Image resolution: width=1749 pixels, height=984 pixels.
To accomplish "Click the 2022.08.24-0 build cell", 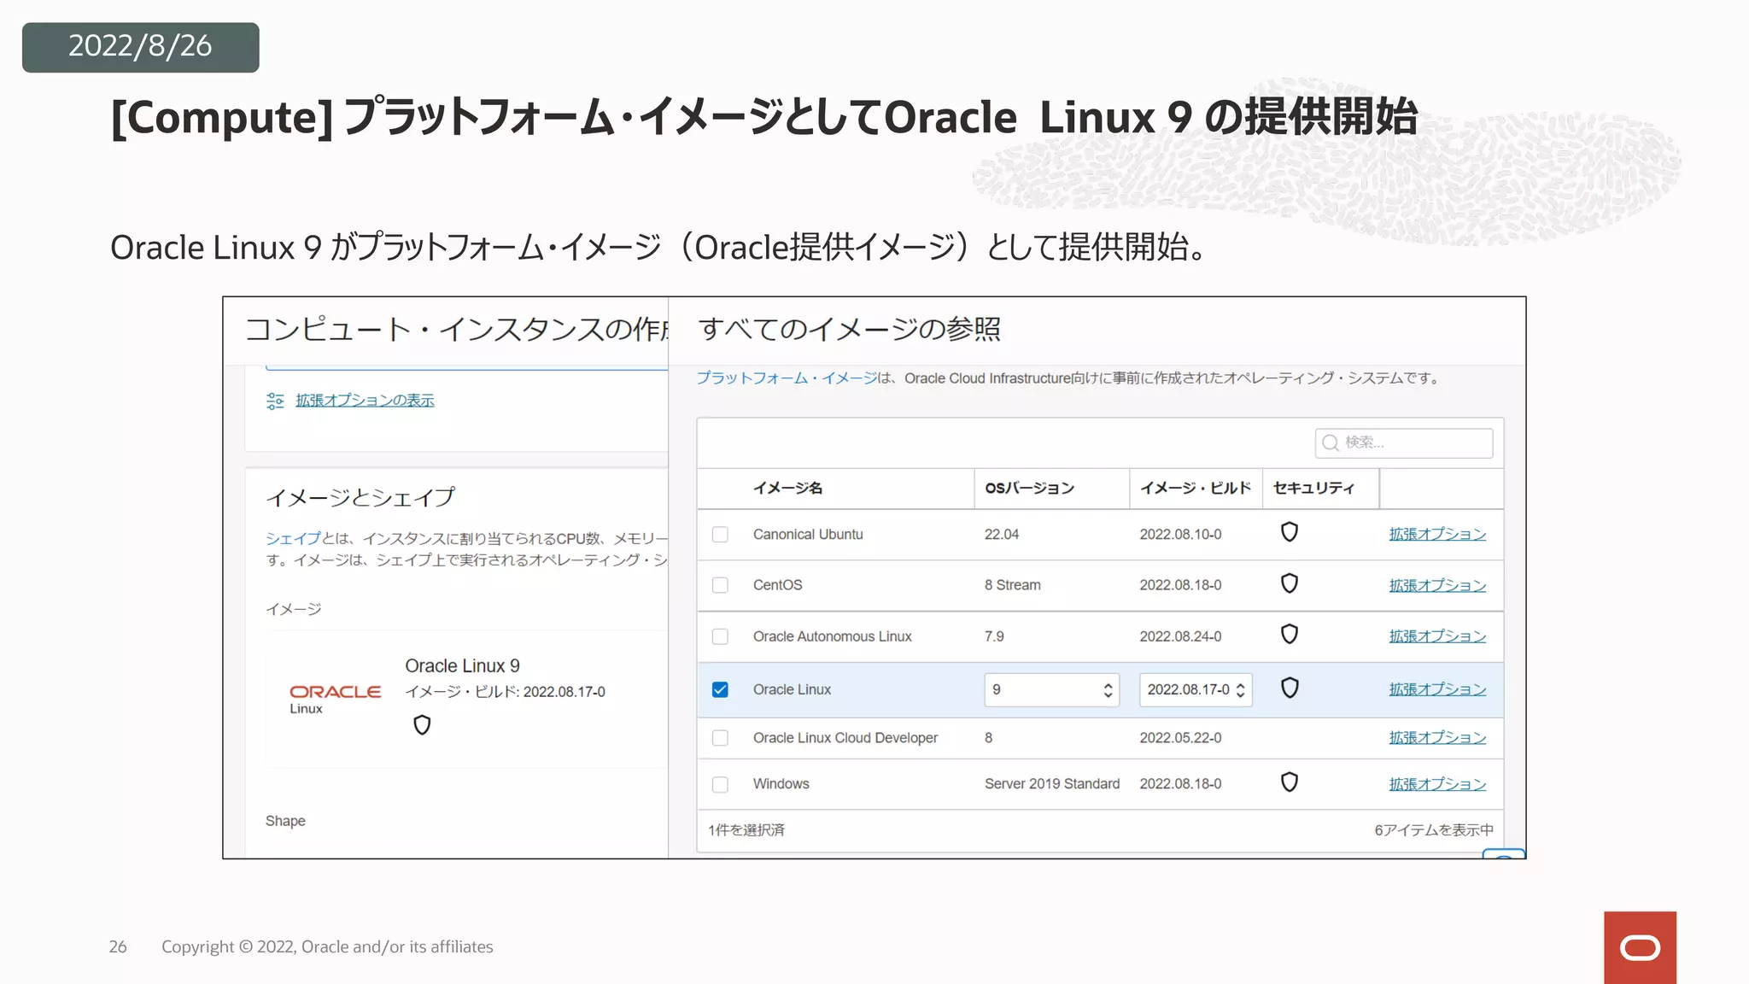I will 1180,636.
